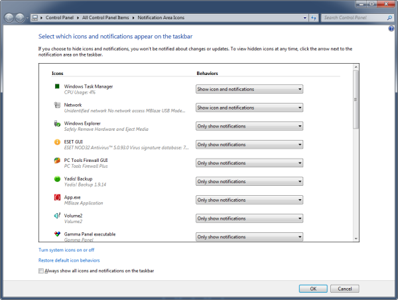The height and width of the screenshot is (300, 398).
Task: Enable always show all icons checkbox
Action: pos(41,271)
